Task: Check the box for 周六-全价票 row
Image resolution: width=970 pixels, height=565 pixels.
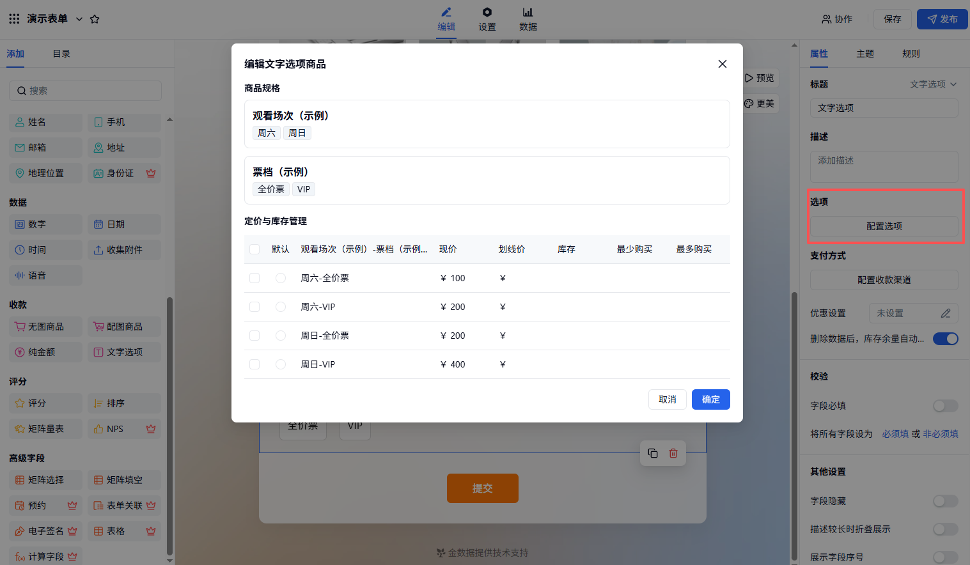Action: (x=254, y=278)
